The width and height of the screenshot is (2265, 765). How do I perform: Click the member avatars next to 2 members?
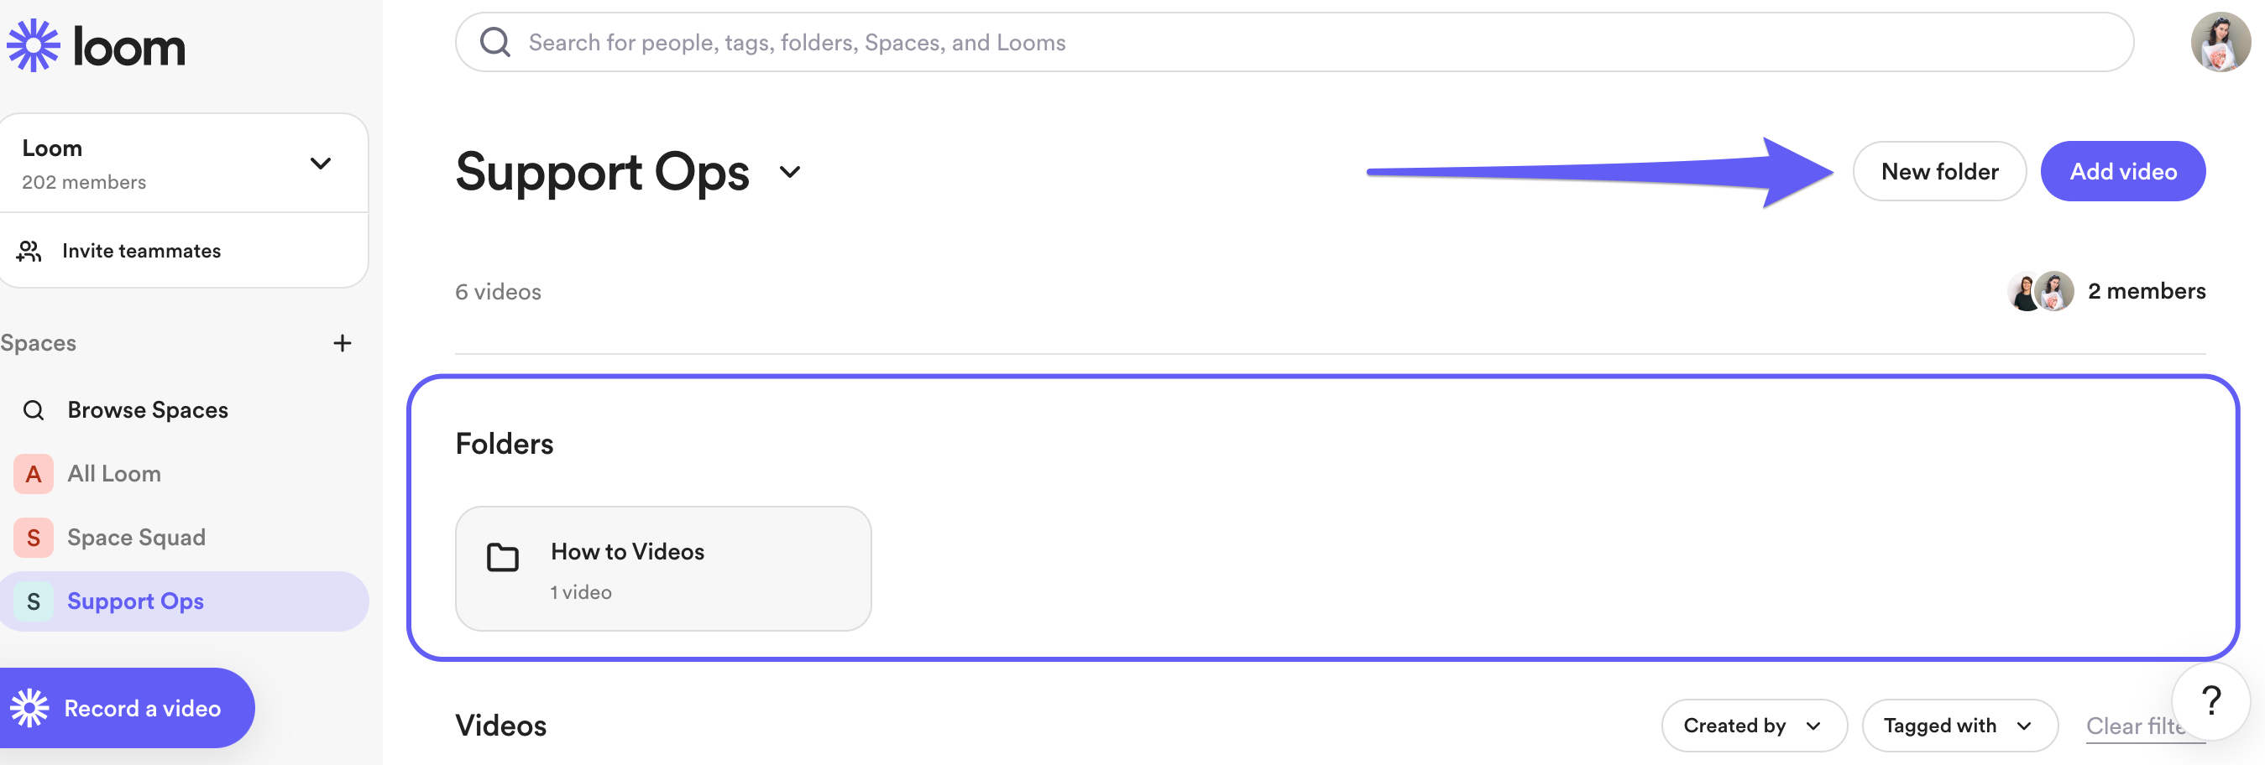coord(2040,292)
